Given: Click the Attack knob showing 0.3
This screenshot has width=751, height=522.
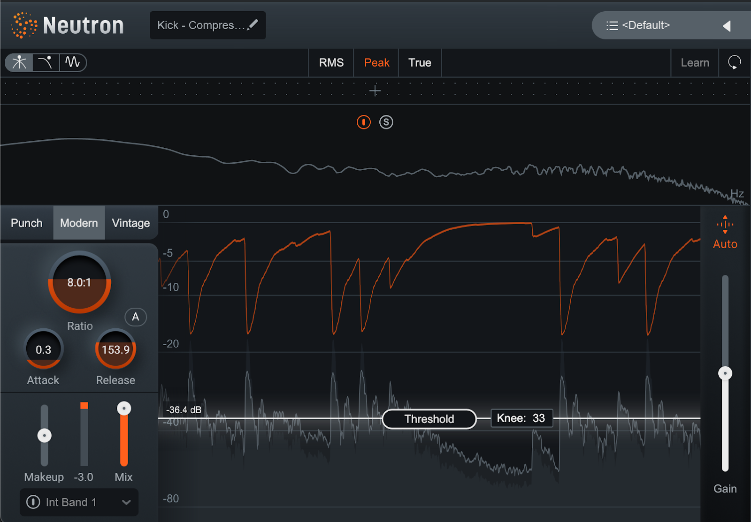Looking at the screenshot, I should [x=43, y=349].
